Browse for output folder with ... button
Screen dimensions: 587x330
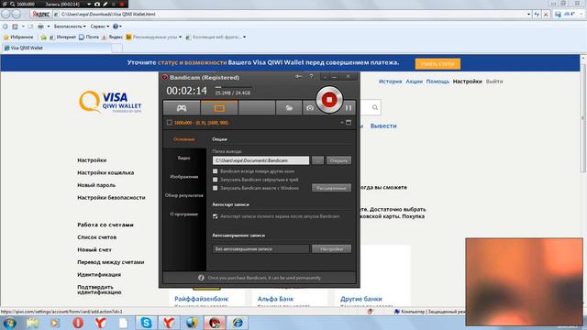[318, 160]
